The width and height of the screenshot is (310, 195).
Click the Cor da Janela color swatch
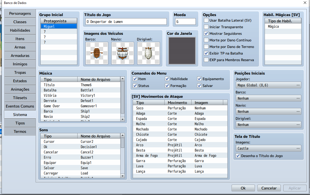tap(182, 51)
